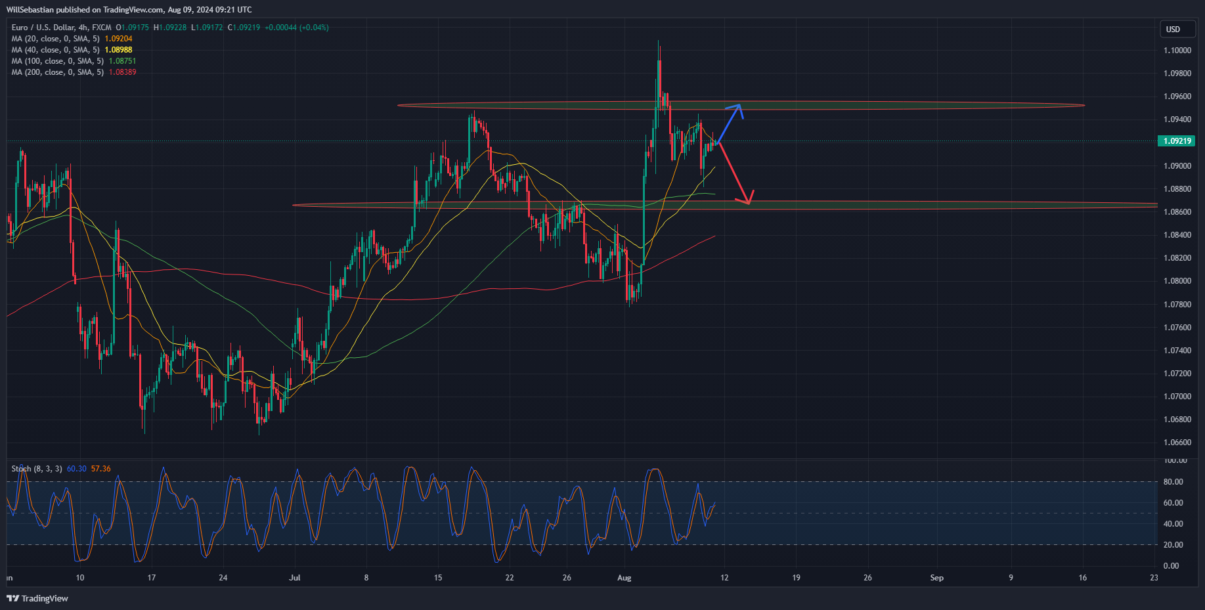Click the Stoch %D value 57.36
This screenshot has height=610, width=1205.
(x=100, y=469)
